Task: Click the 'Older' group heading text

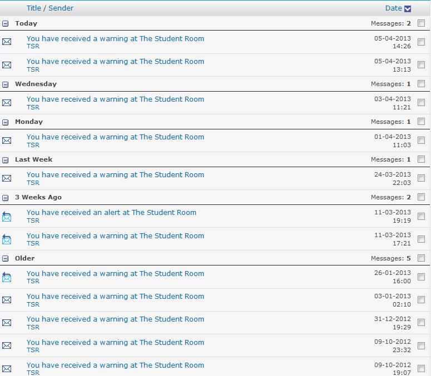Action: (24, 258)
